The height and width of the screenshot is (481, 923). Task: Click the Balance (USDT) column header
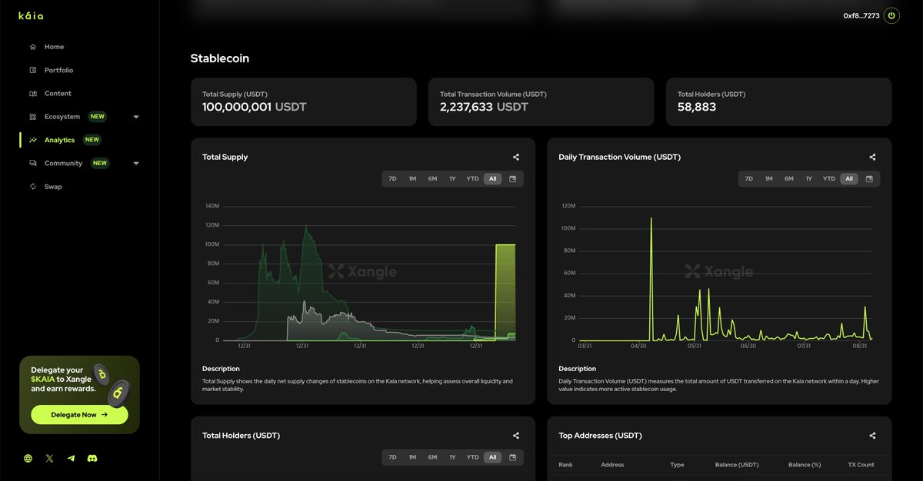[737, 465]
